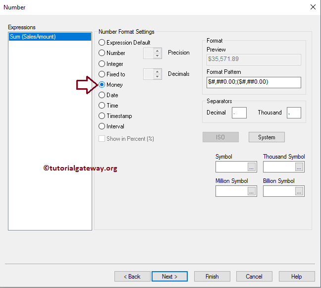Go back with the < Back button
Image resolution: width=321 pixels, height=288 pixels.
pos(132,277)
